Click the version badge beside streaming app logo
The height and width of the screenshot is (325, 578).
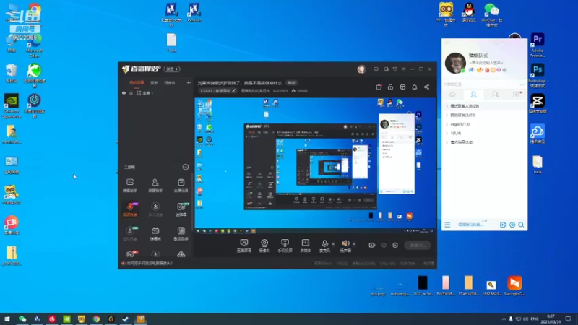(x=172, y=69)
